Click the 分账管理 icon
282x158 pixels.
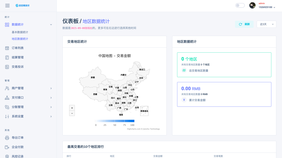tap(7, 107)
